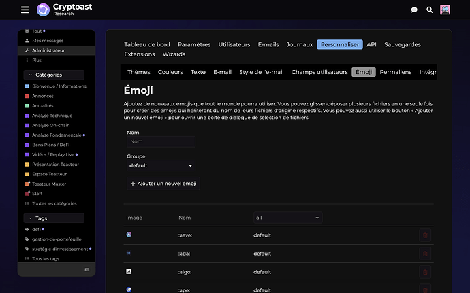470x293 pixels.
Task: Click the person icon beside Mes messages
Action: 27,41
